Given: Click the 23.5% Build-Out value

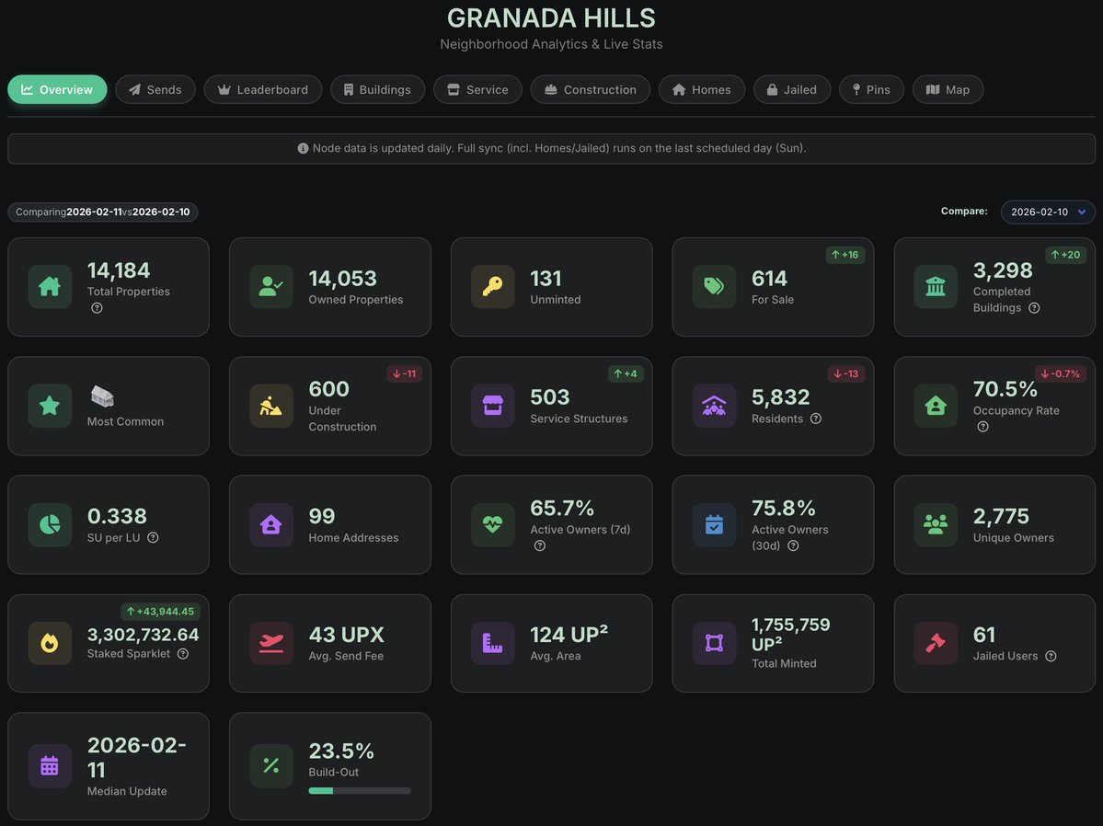Looking at the screenshot, I should pos(341,751).
